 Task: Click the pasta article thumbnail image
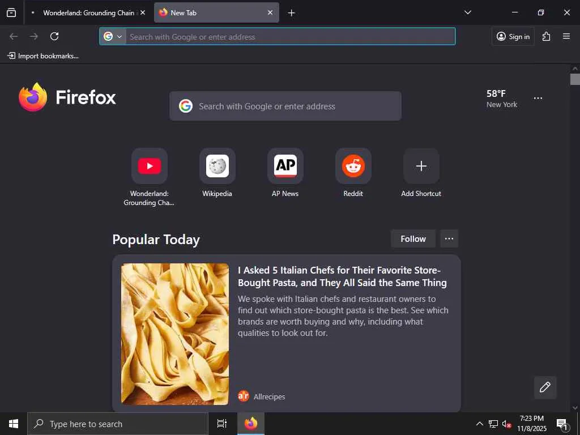[175, 334]
